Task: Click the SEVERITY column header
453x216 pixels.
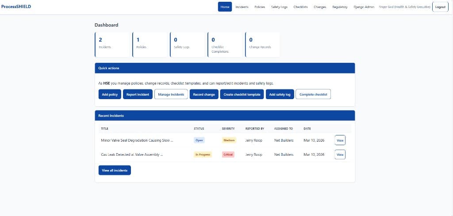Action: pyautogui.click(x=228, y=129)
